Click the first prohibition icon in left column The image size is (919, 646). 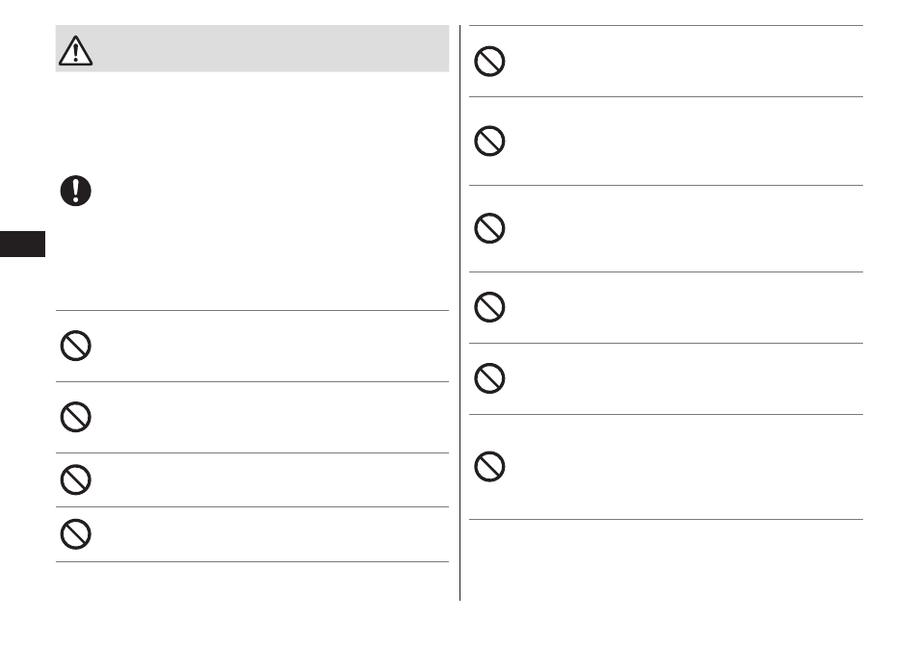[75, 346]
